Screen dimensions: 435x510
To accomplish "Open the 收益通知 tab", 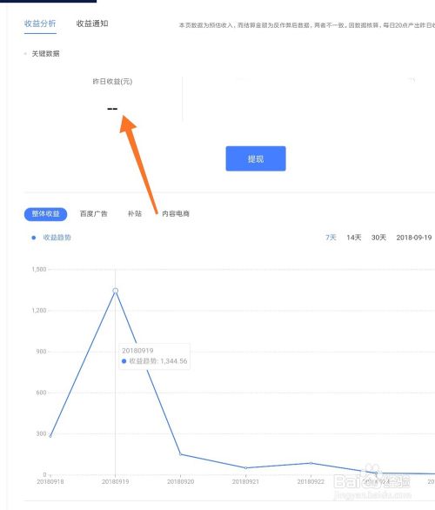I will (92, 23).
